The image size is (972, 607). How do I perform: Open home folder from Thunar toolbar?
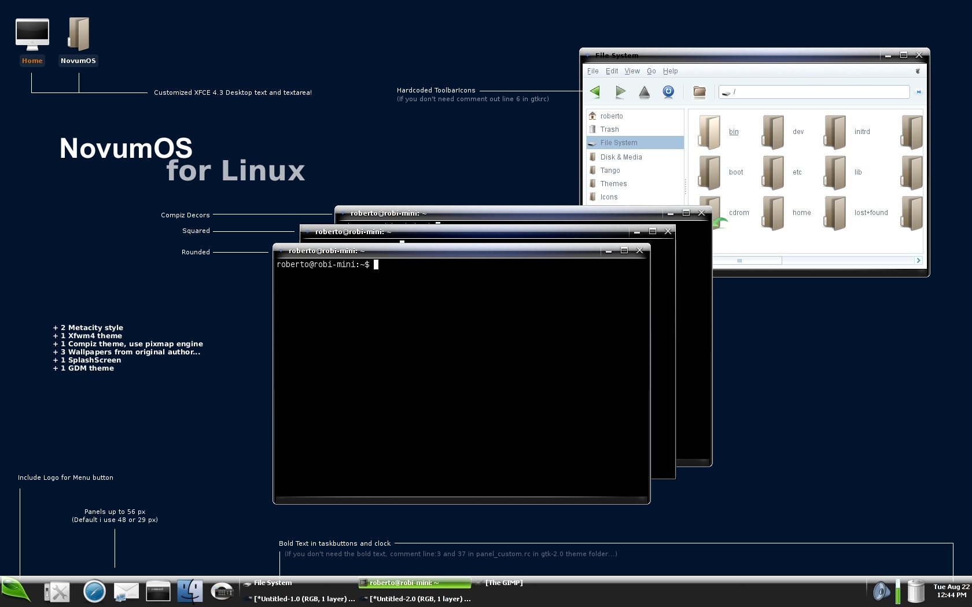[699, 91]
